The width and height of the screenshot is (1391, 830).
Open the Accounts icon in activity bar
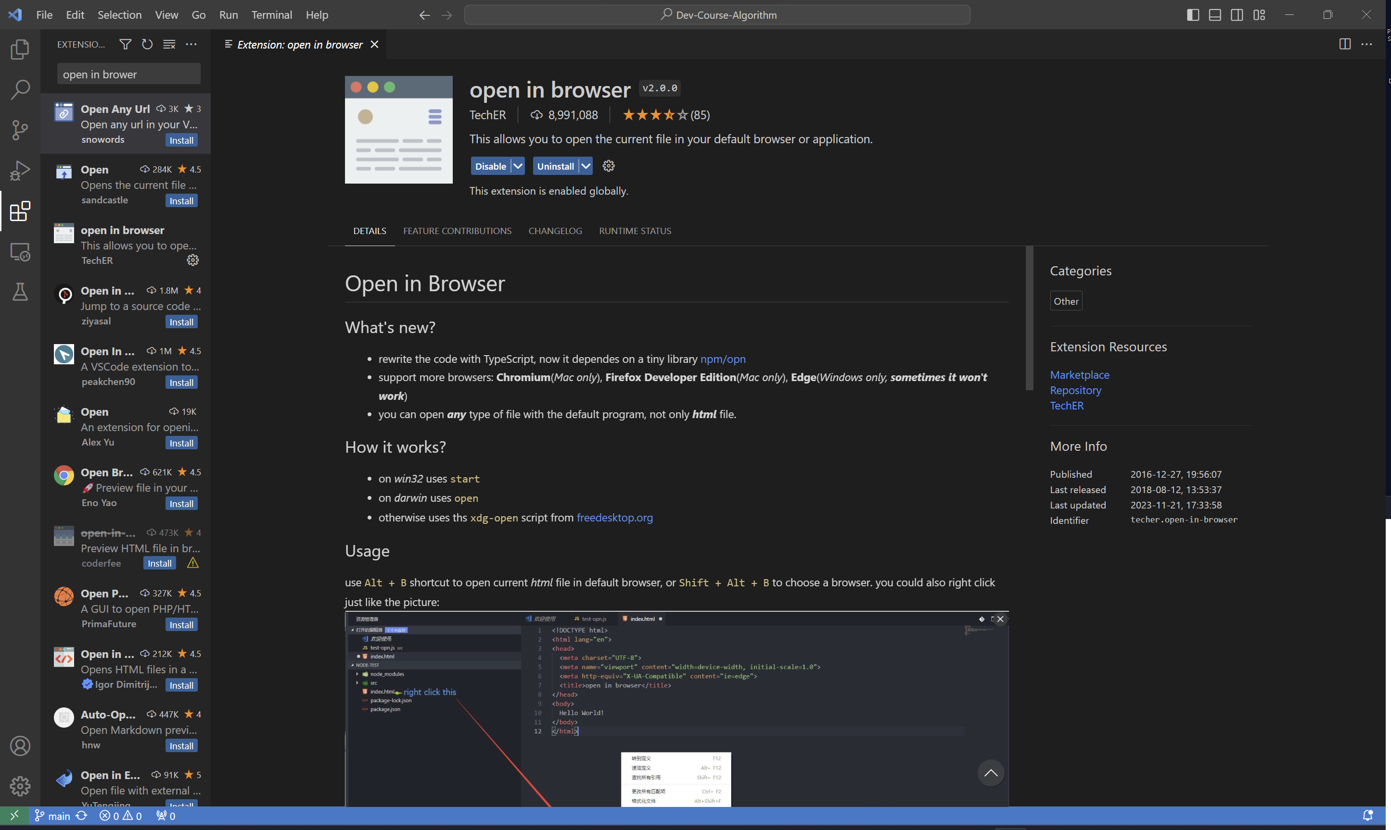20,745
